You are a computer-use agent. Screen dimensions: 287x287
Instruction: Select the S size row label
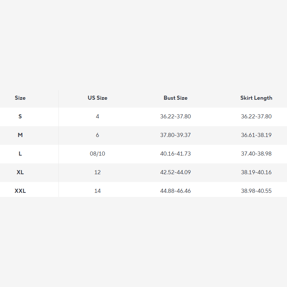pyautogui.click(x=20, y=117)
